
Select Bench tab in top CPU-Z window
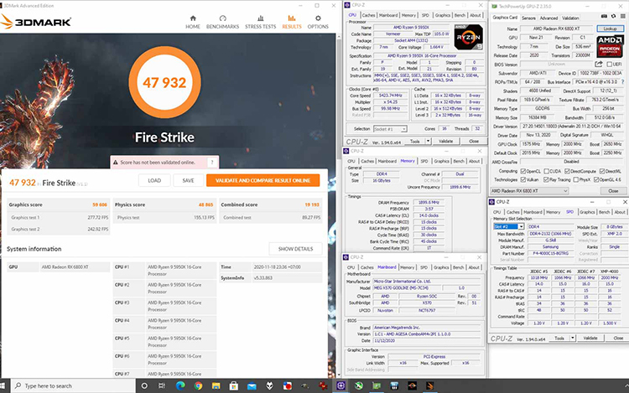click(x=460, y=15)
